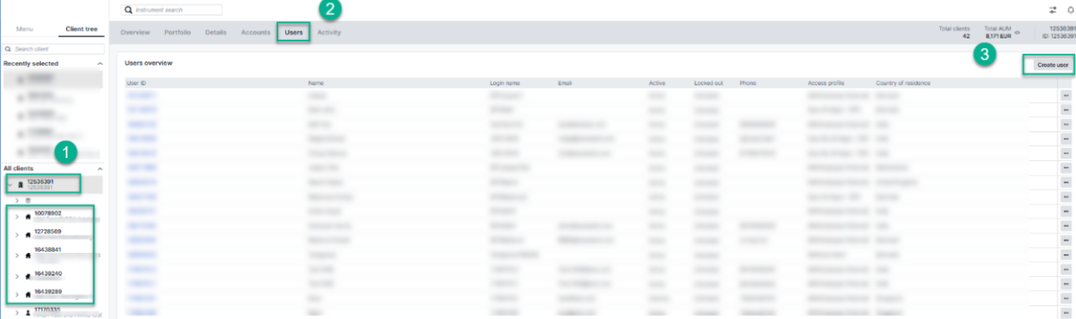Click the Create user button
Image resolution: width=1076 pixels, height=319 pixels.
coord(1052,65)
